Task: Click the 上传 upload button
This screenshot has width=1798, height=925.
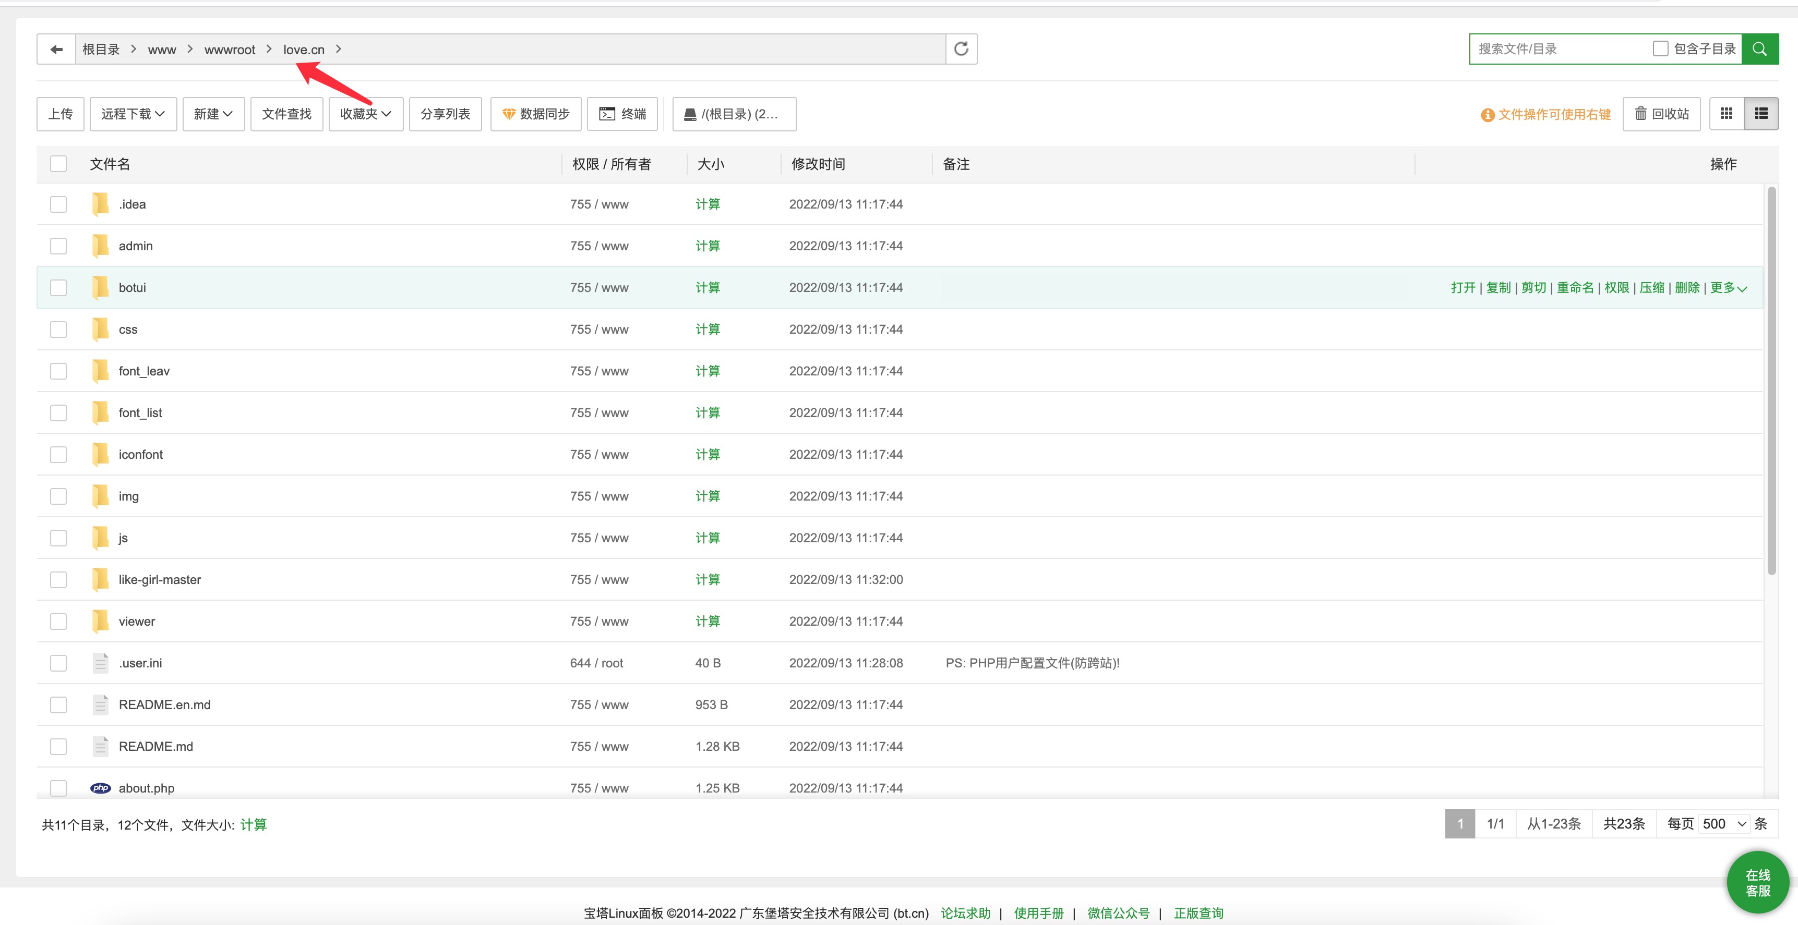Action: pos(60,114)
